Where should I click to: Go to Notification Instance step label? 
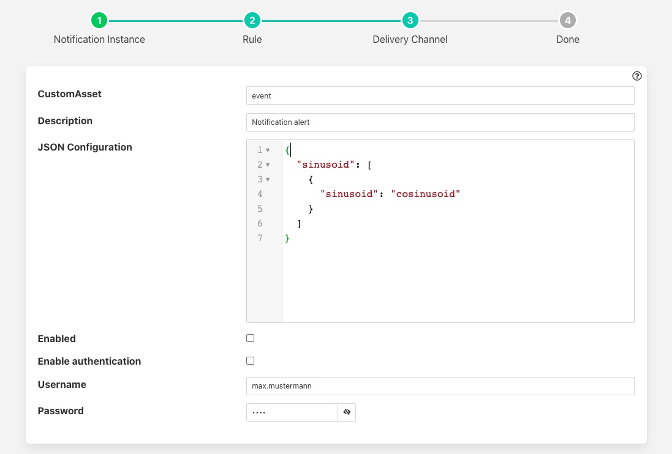point(99,40)
